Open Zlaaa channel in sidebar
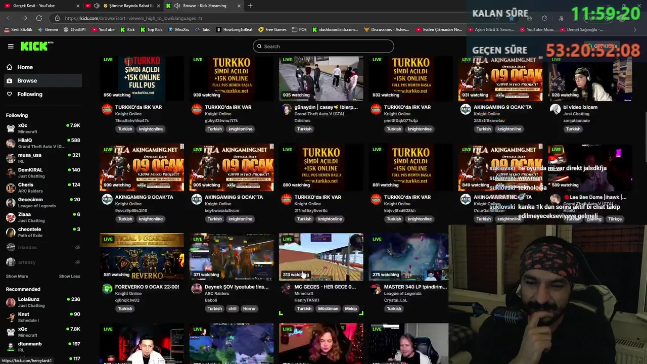 tap(43, 217)
